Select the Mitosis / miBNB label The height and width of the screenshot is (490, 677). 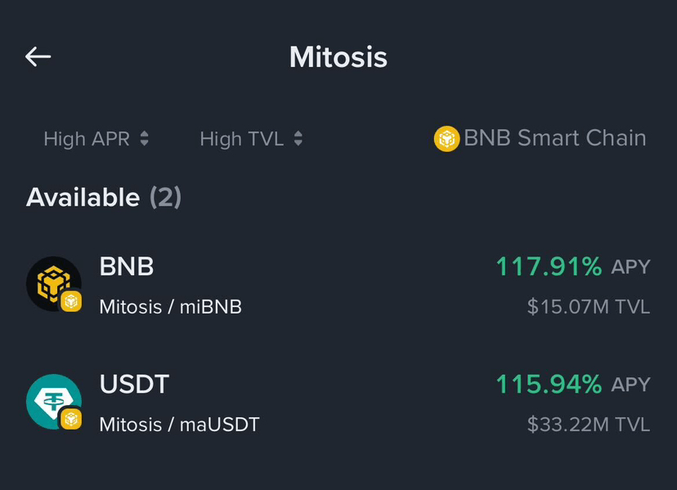(170, 307)
